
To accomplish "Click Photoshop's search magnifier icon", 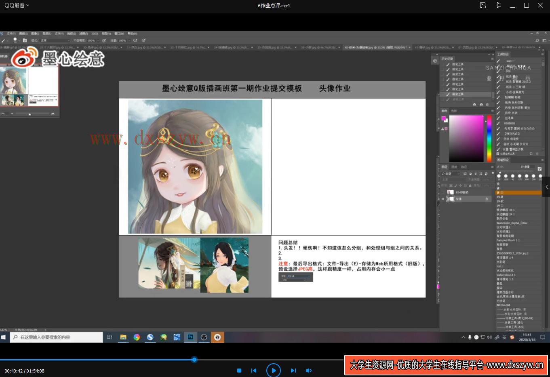I will click(537, 40).
